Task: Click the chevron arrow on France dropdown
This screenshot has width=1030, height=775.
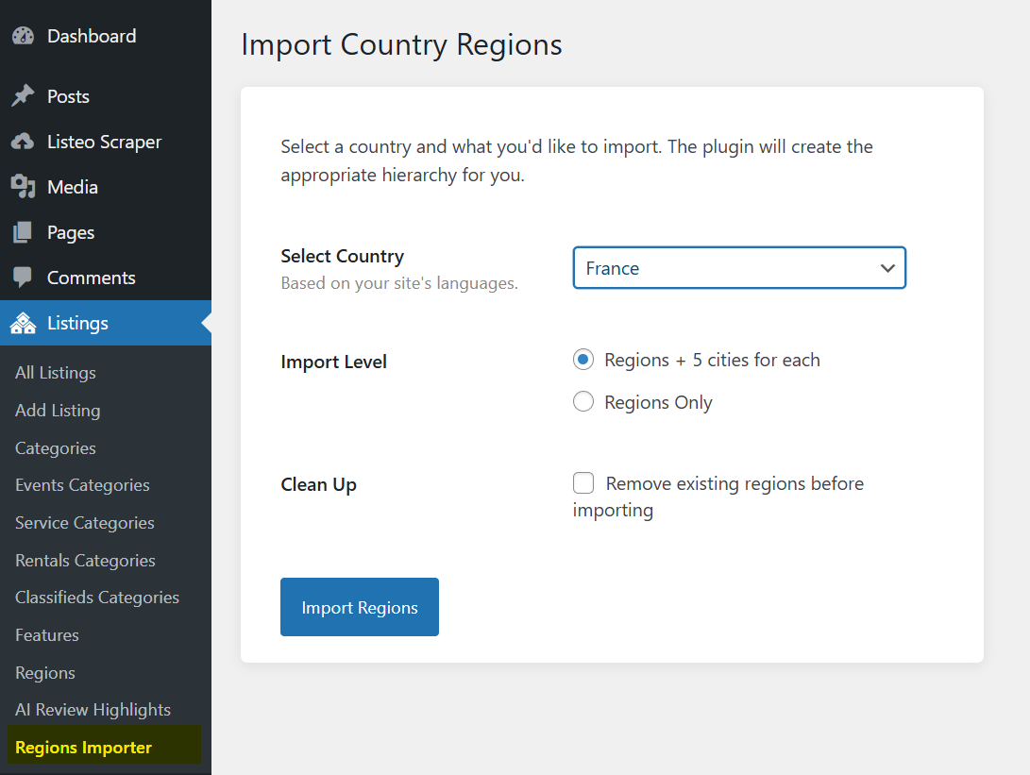Action: pyautogui.click(x=886, y=268)
